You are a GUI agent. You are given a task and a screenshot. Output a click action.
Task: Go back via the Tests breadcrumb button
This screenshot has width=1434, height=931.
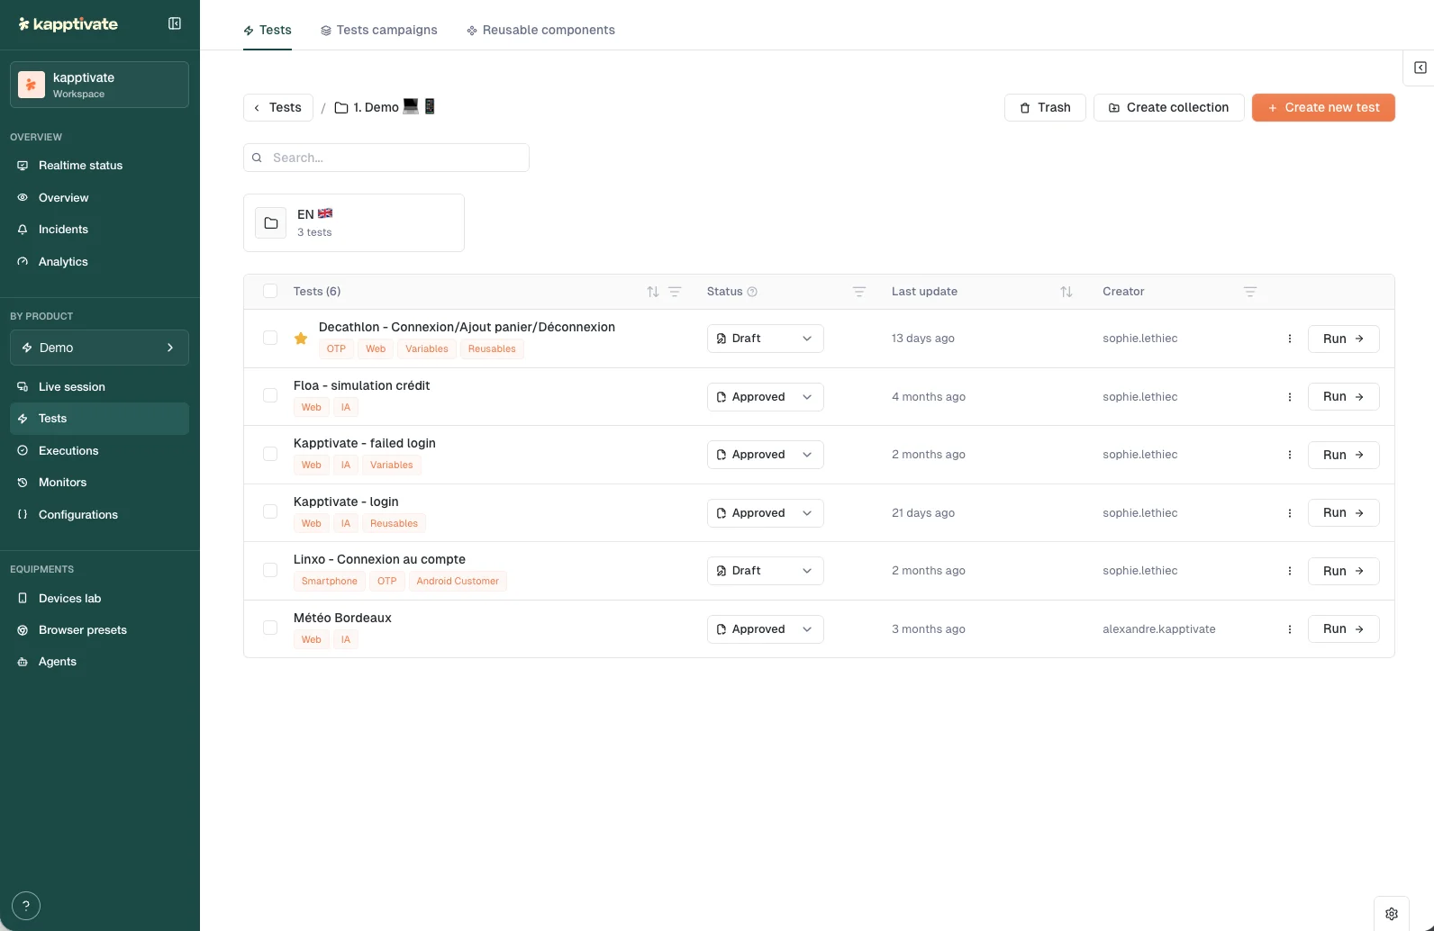[x=278, y=107]
